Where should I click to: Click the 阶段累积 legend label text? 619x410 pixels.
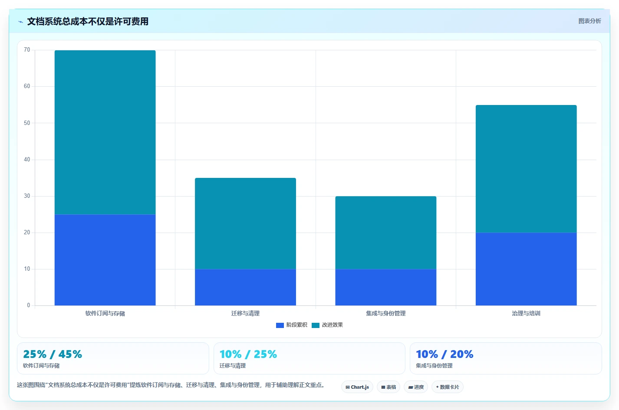(297, 325)
